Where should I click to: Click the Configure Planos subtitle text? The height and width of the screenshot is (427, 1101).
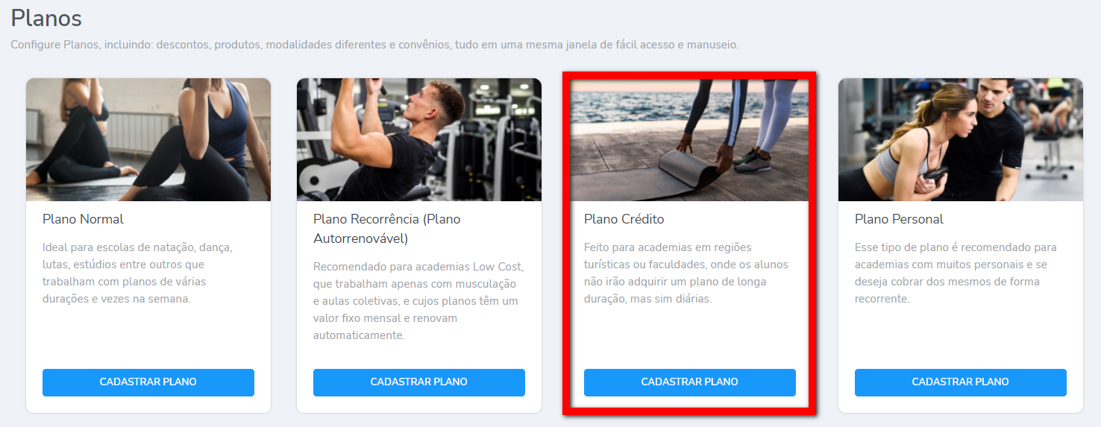374,45
